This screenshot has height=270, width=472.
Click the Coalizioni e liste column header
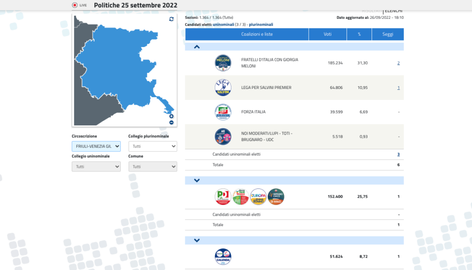247,34
